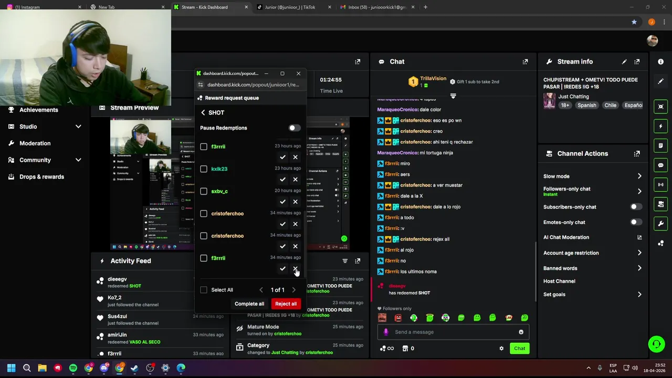Open taskbar search
Image resolution: width=672 pixels, height=378 pixels.
click(27, 368)
